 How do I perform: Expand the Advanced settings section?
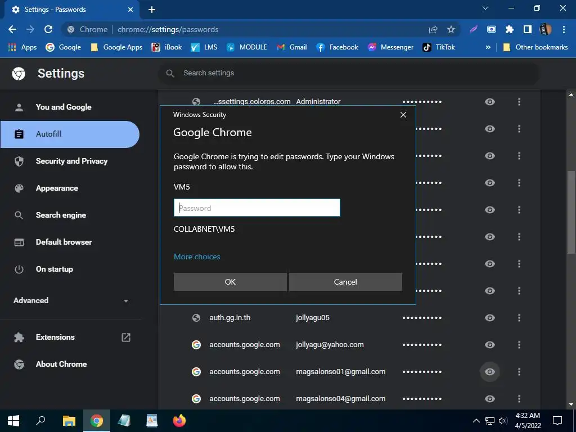click(x=71, y=300)
